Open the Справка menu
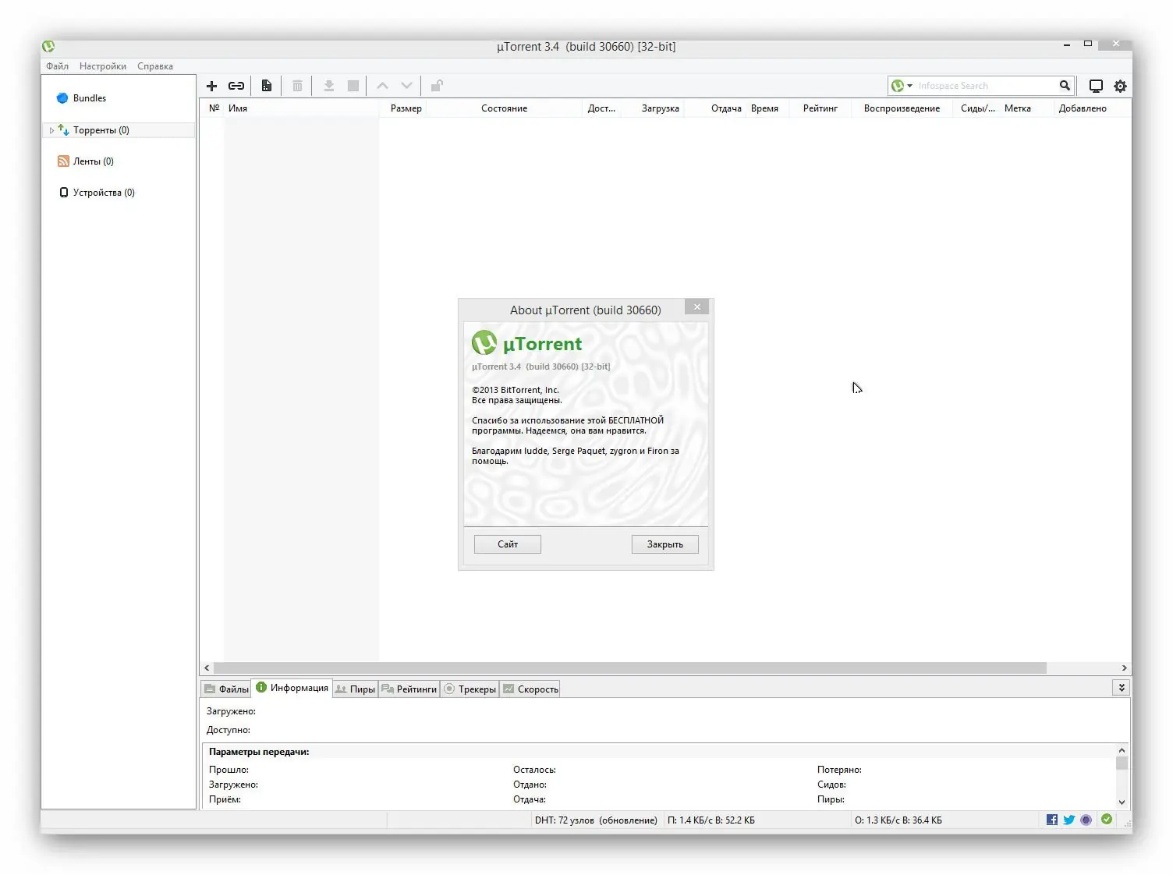 (155, 66)
